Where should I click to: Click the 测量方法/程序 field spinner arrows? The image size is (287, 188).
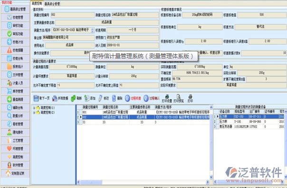pyautogui.click(x=93, y=30)
